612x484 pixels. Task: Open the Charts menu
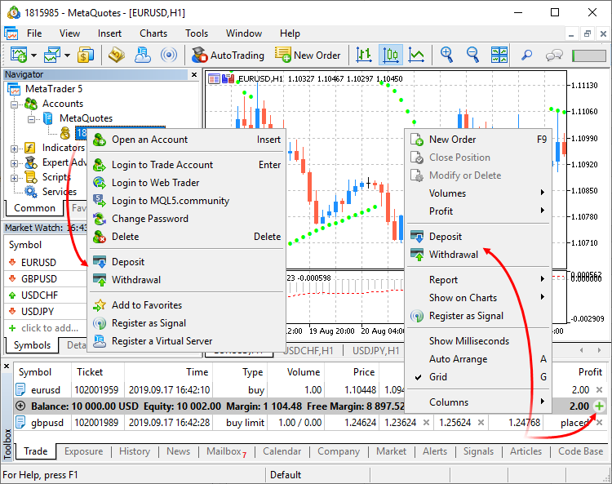click(153, 33)
